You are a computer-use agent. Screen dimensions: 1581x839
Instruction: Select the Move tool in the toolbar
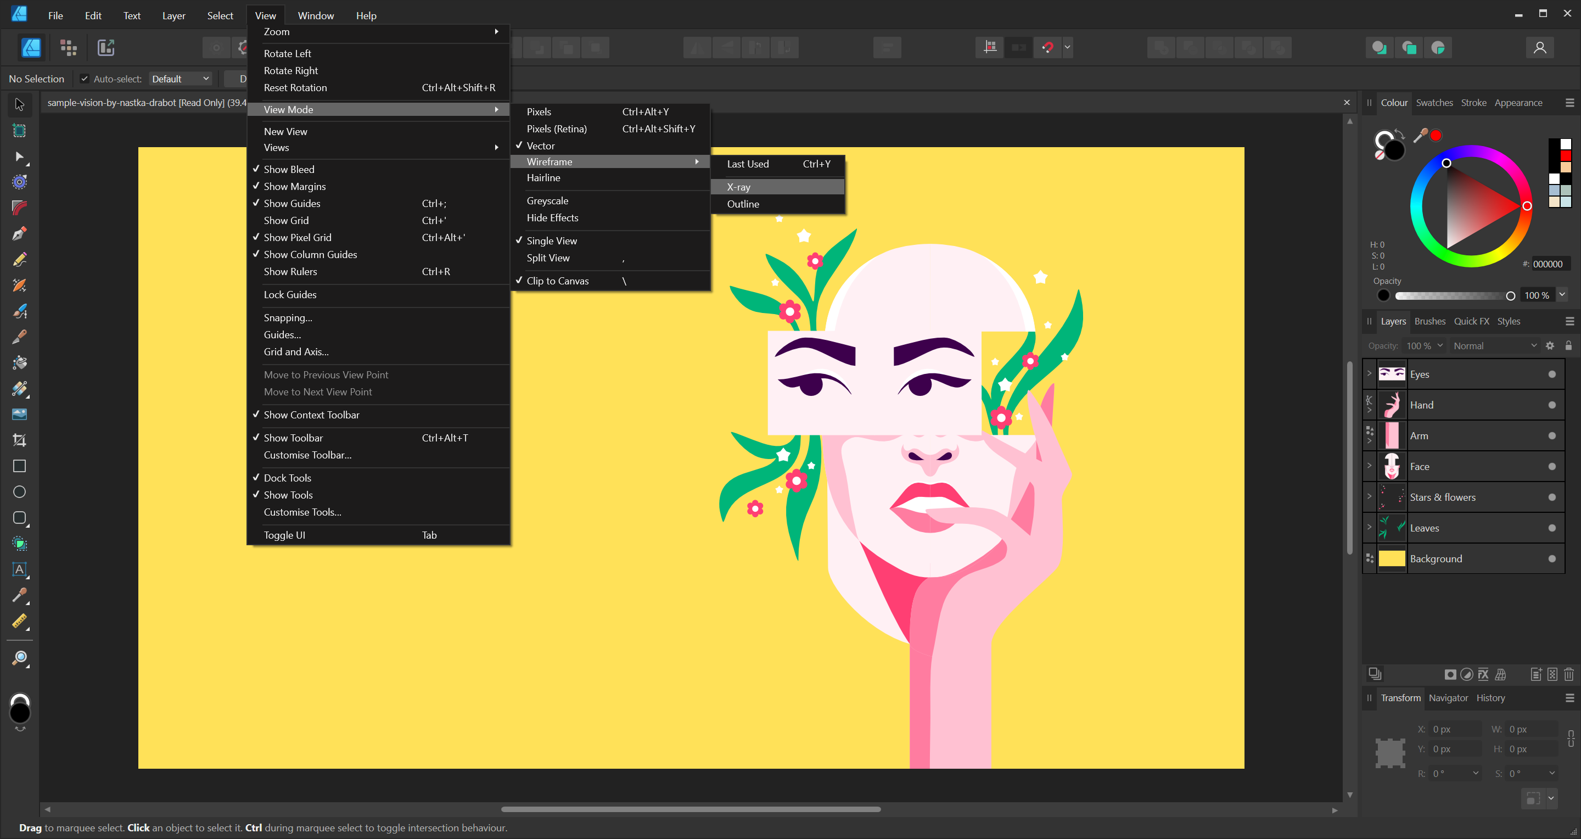(19, 105)
